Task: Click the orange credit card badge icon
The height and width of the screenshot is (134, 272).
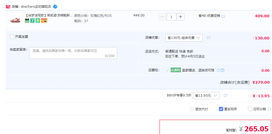Action: point(44,21)
